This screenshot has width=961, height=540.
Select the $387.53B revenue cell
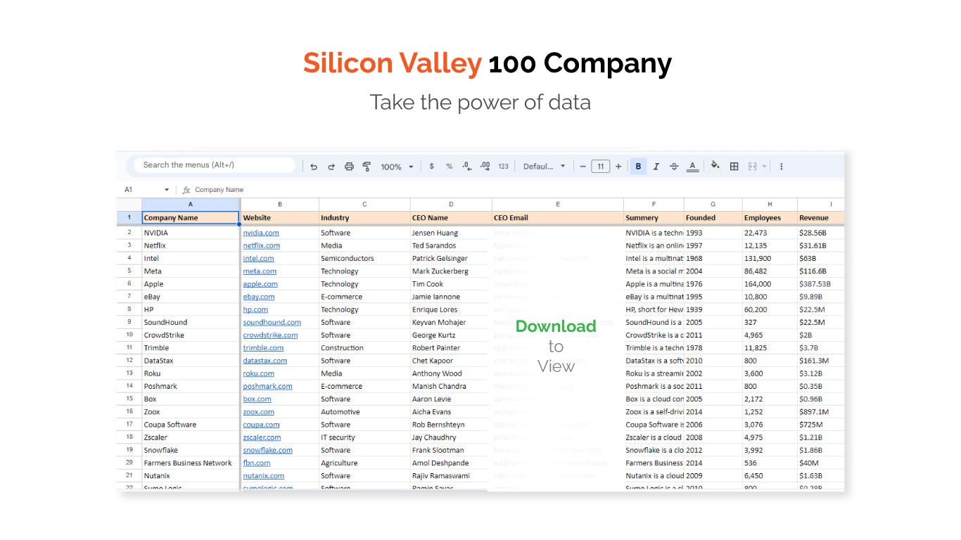[x=821, y=284]
